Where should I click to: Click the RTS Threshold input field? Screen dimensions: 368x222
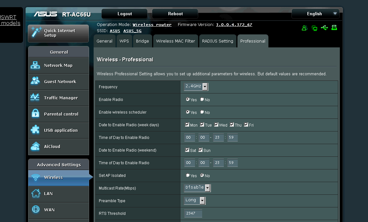(193, 213)
